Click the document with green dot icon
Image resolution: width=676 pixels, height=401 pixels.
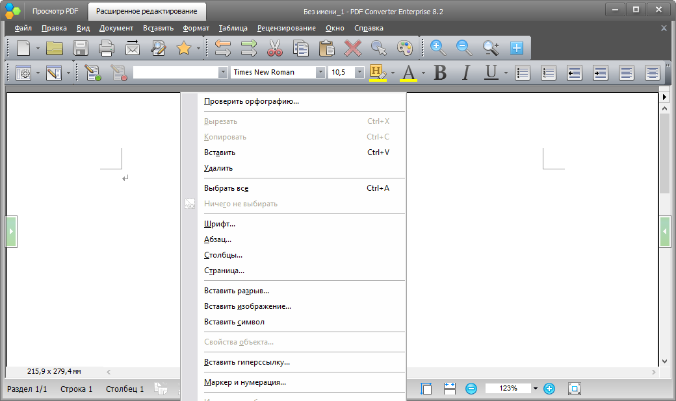[x=93, y=73]
